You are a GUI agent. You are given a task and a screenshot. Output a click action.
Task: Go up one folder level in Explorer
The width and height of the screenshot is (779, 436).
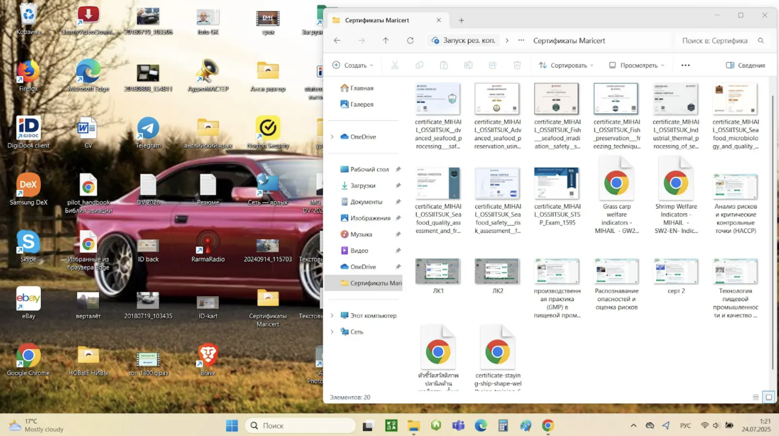point(386,41)
